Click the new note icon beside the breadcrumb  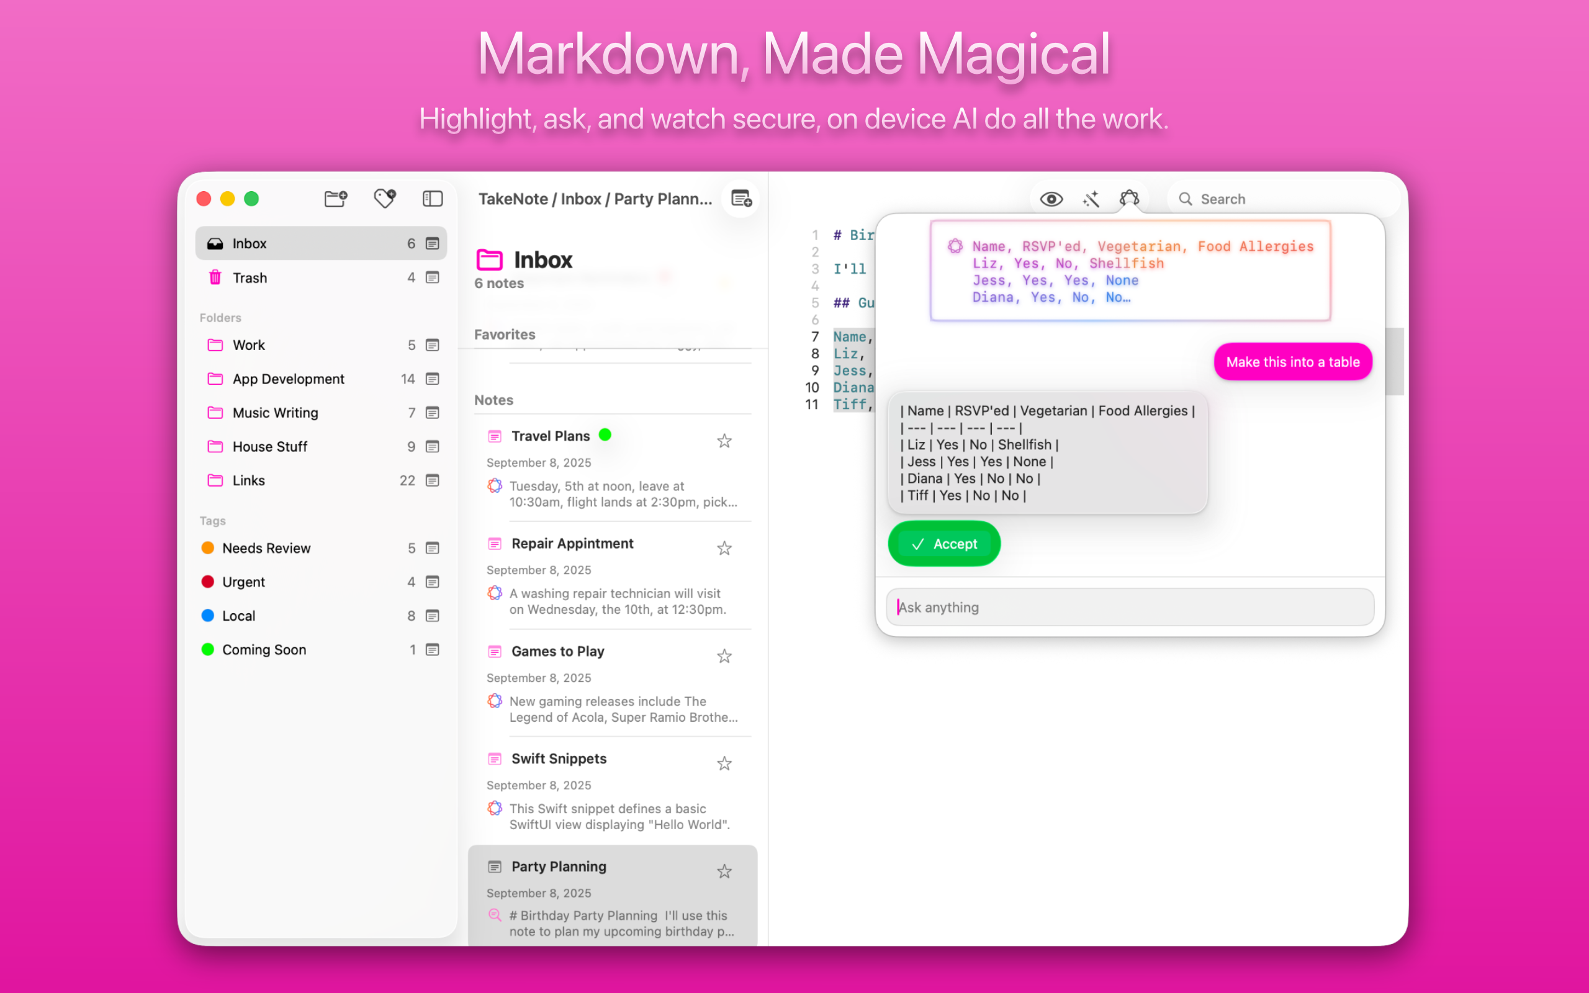[741, 199]
